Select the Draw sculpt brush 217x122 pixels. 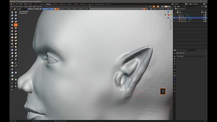[x=12, y=12]
